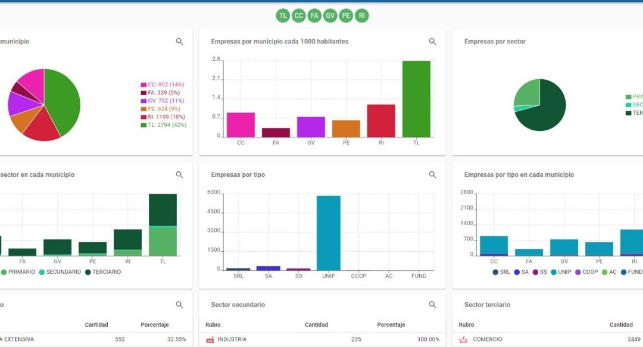
Task: Toggle SECUNDARIO legend entry
Action: (60, 272)
